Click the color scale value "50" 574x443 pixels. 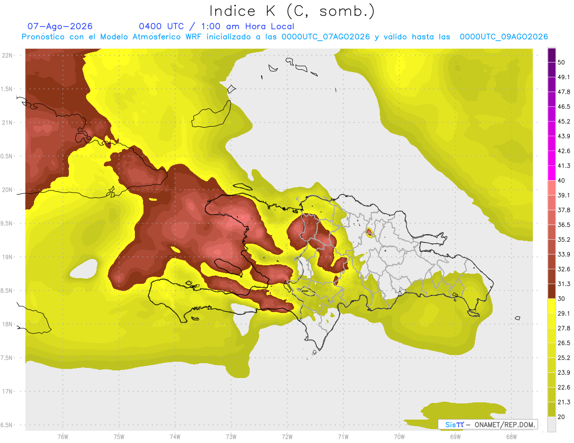coord(562,62)
